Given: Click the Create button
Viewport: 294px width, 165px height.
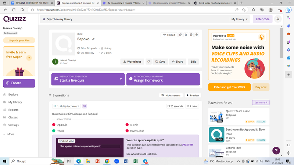Looking at the screenshot, I should tap(19, 83).
